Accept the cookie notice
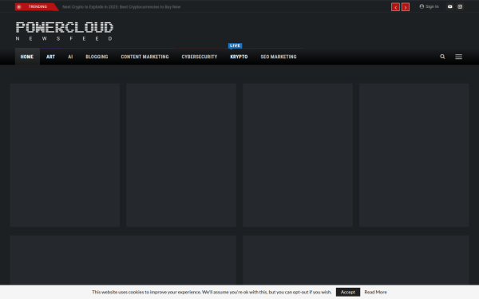479x299 pixels. pyautogui.click(x=348, y=292)
